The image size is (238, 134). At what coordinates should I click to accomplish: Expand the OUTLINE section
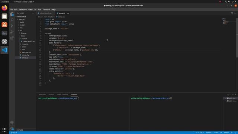(x=20, y=130)
